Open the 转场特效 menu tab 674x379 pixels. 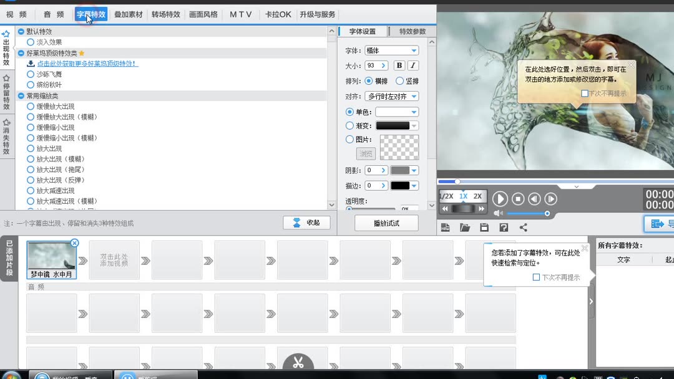165,13
